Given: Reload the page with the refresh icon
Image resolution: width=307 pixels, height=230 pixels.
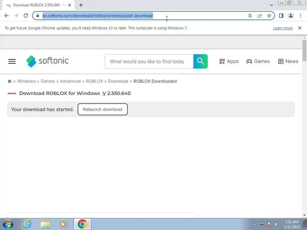Looking at the screenshot, I should click(26, 16).
